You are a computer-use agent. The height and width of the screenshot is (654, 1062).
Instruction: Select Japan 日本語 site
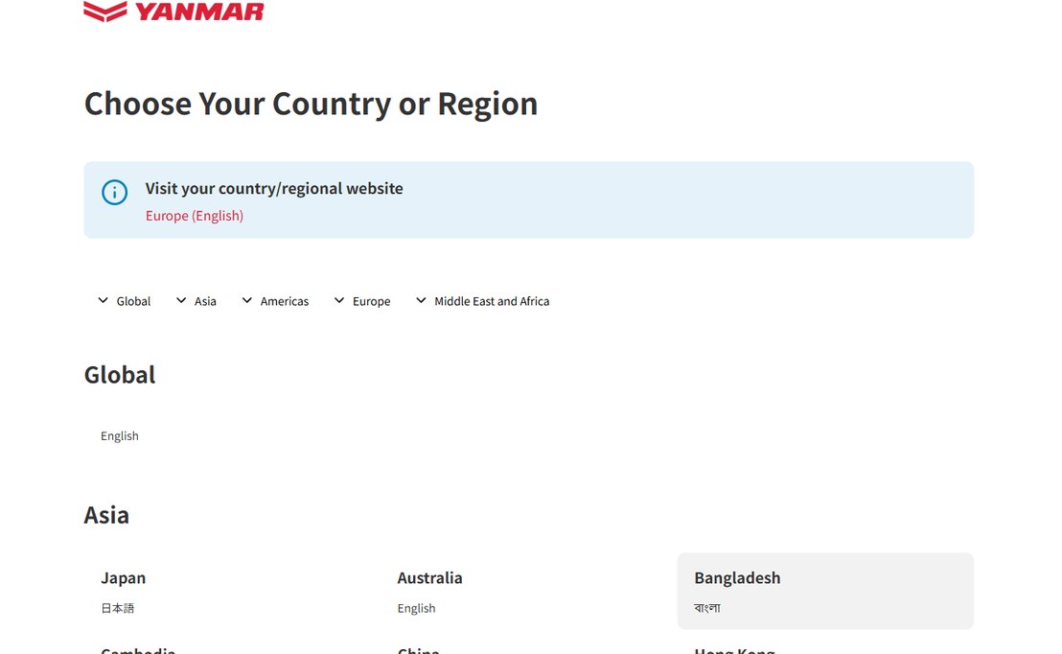point(118,608)
